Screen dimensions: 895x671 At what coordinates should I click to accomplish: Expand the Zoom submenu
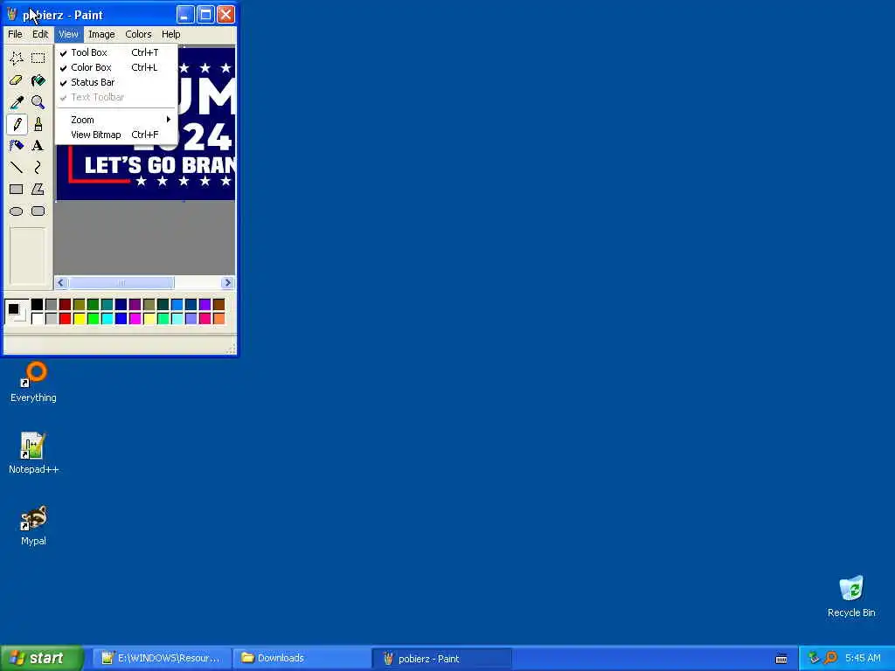(x=116, y=120)
